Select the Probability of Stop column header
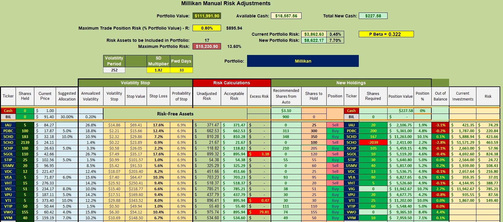 click(181, 96)
